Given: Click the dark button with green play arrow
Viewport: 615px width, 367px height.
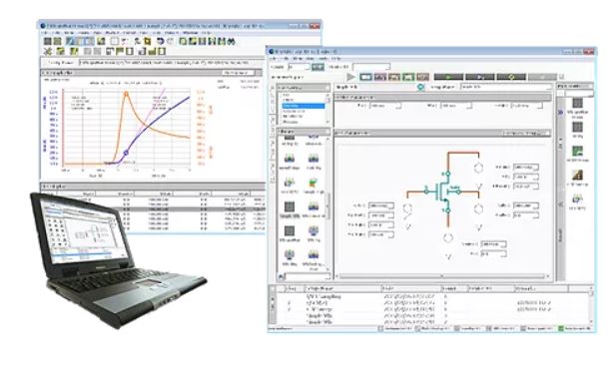Looking at the screenshot, I should (448, 77).
